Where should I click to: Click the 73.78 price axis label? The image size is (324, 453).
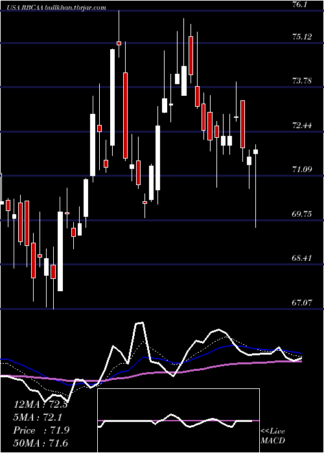[x=302, y=81]
